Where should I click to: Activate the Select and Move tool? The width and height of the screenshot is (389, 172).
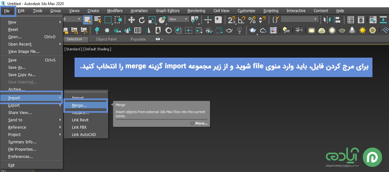132,20
